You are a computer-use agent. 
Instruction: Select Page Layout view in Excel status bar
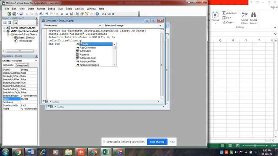point(230,146)
